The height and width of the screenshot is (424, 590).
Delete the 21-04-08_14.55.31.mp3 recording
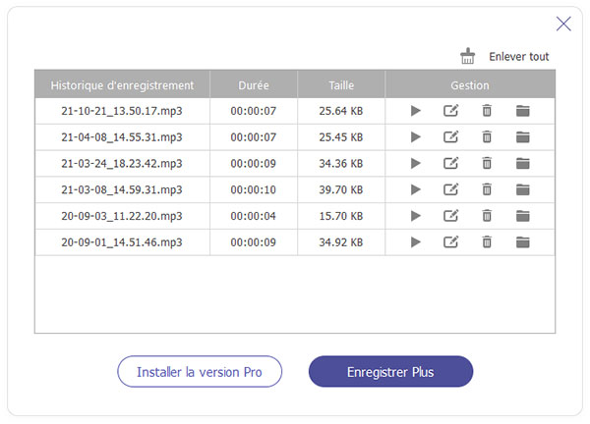(487, 137)
